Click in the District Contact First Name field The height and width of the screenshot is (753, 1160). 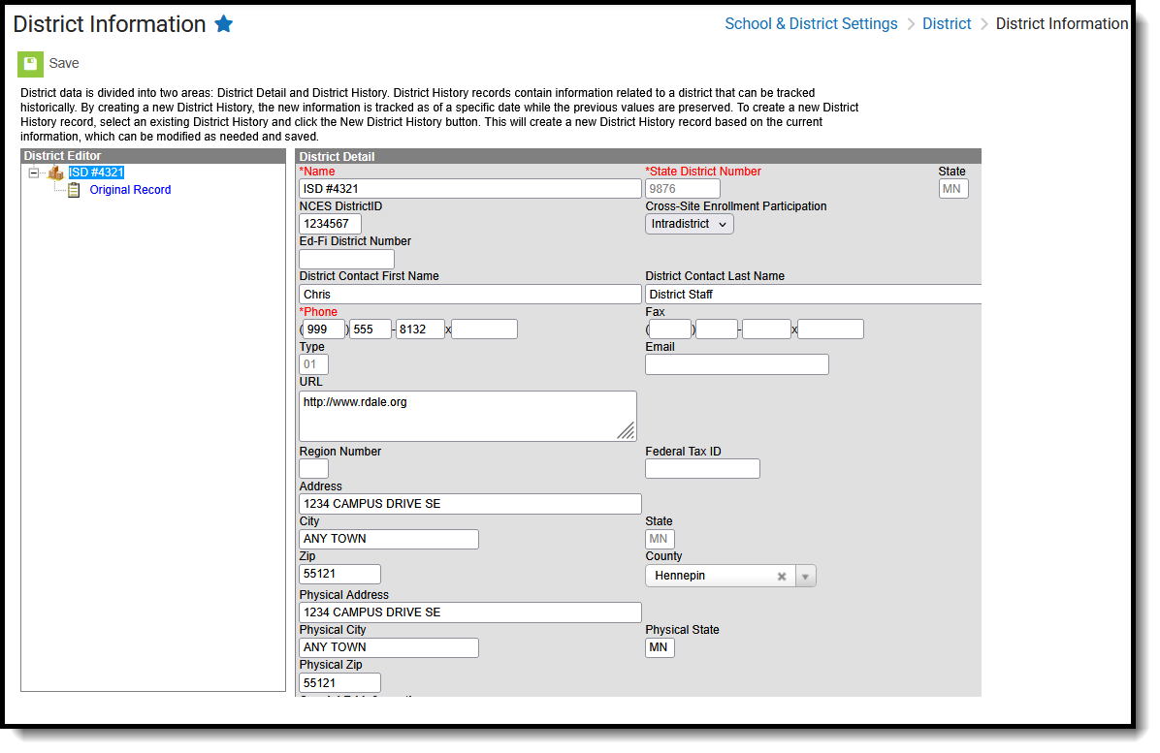pyautogui.click(x=469, y=294)
